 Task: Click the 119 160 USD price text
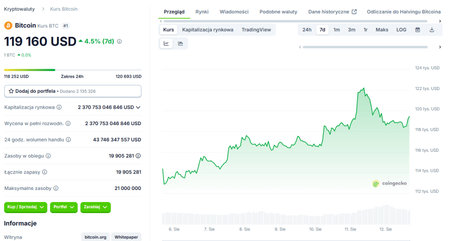point(40,41)
